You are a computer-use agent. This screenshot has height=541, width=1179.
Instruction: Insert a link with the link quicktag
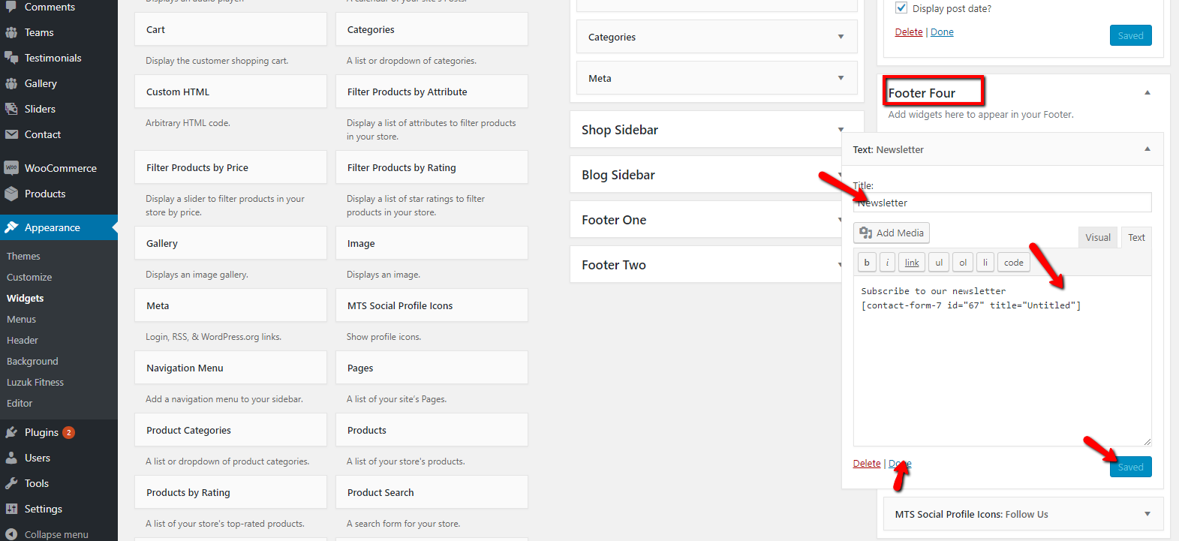pyautogui.click(x=912, y=263)
